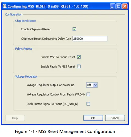Click the dialog title 'Configuring MSS_RESET_0'

(29, 6)
